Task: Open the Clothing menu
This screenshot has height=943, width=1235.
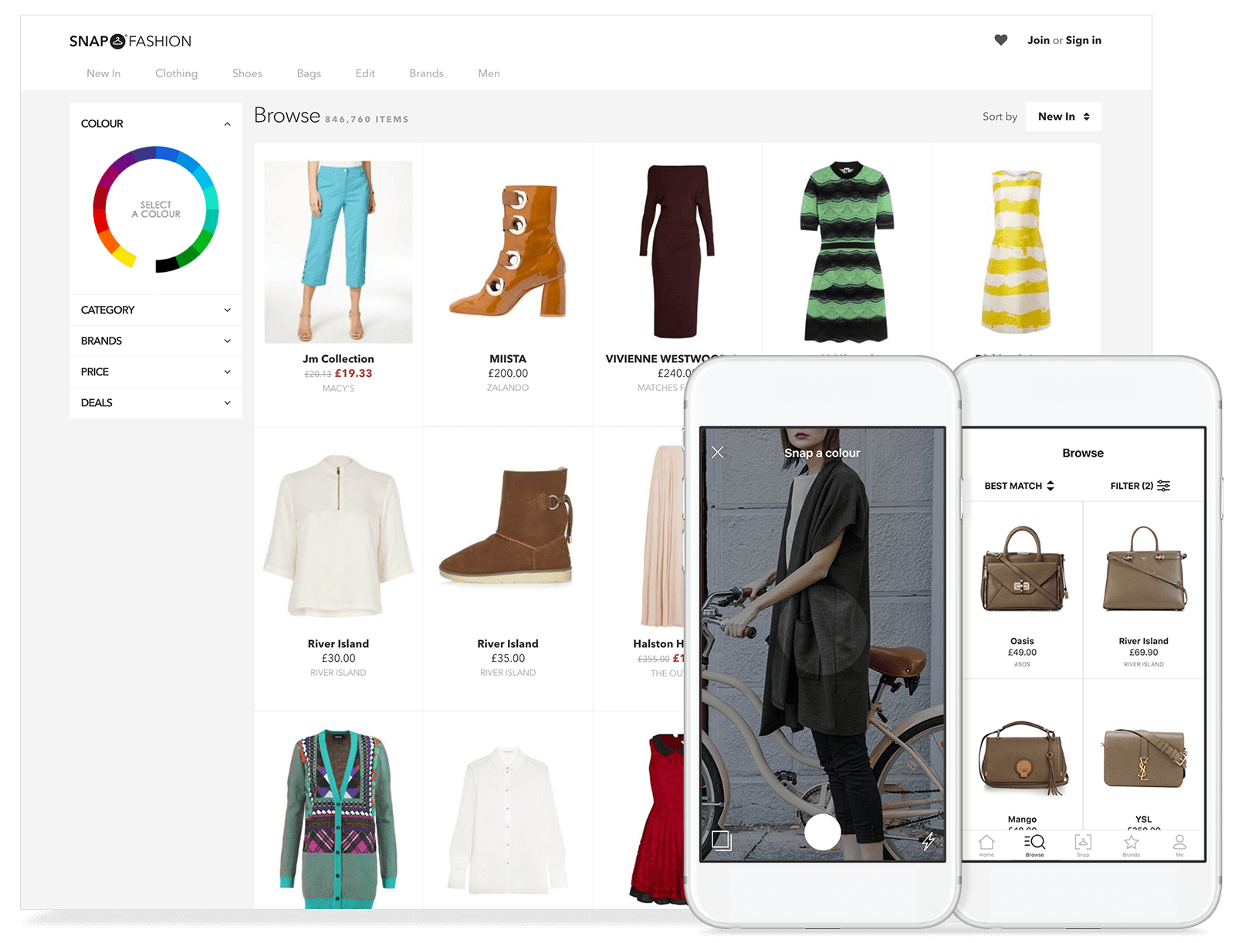Action: pyautogui.click(x=176, y=73)
